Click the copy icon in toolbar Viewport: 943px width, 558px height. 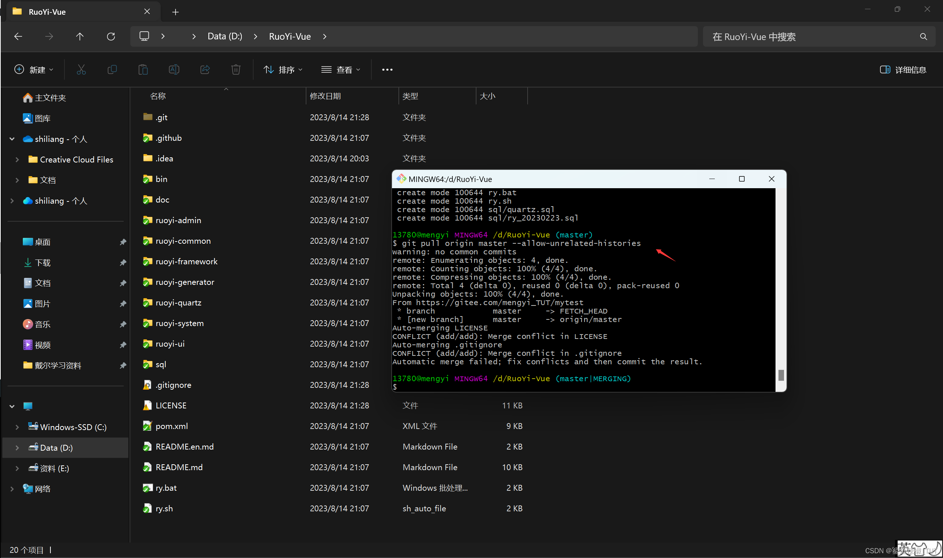[x=112, y=69]
